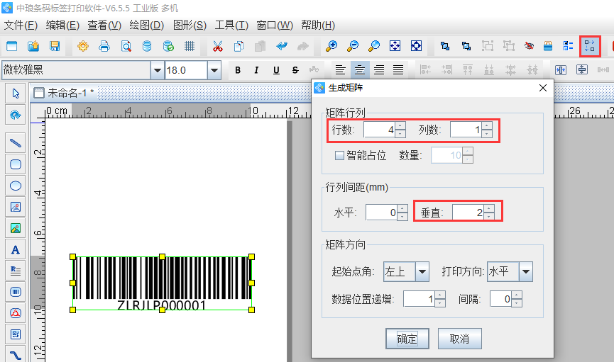Select the rounded rectangle tool
This screenshot has height=362, width=614.
pyautogui.click(x=16, y=164)
